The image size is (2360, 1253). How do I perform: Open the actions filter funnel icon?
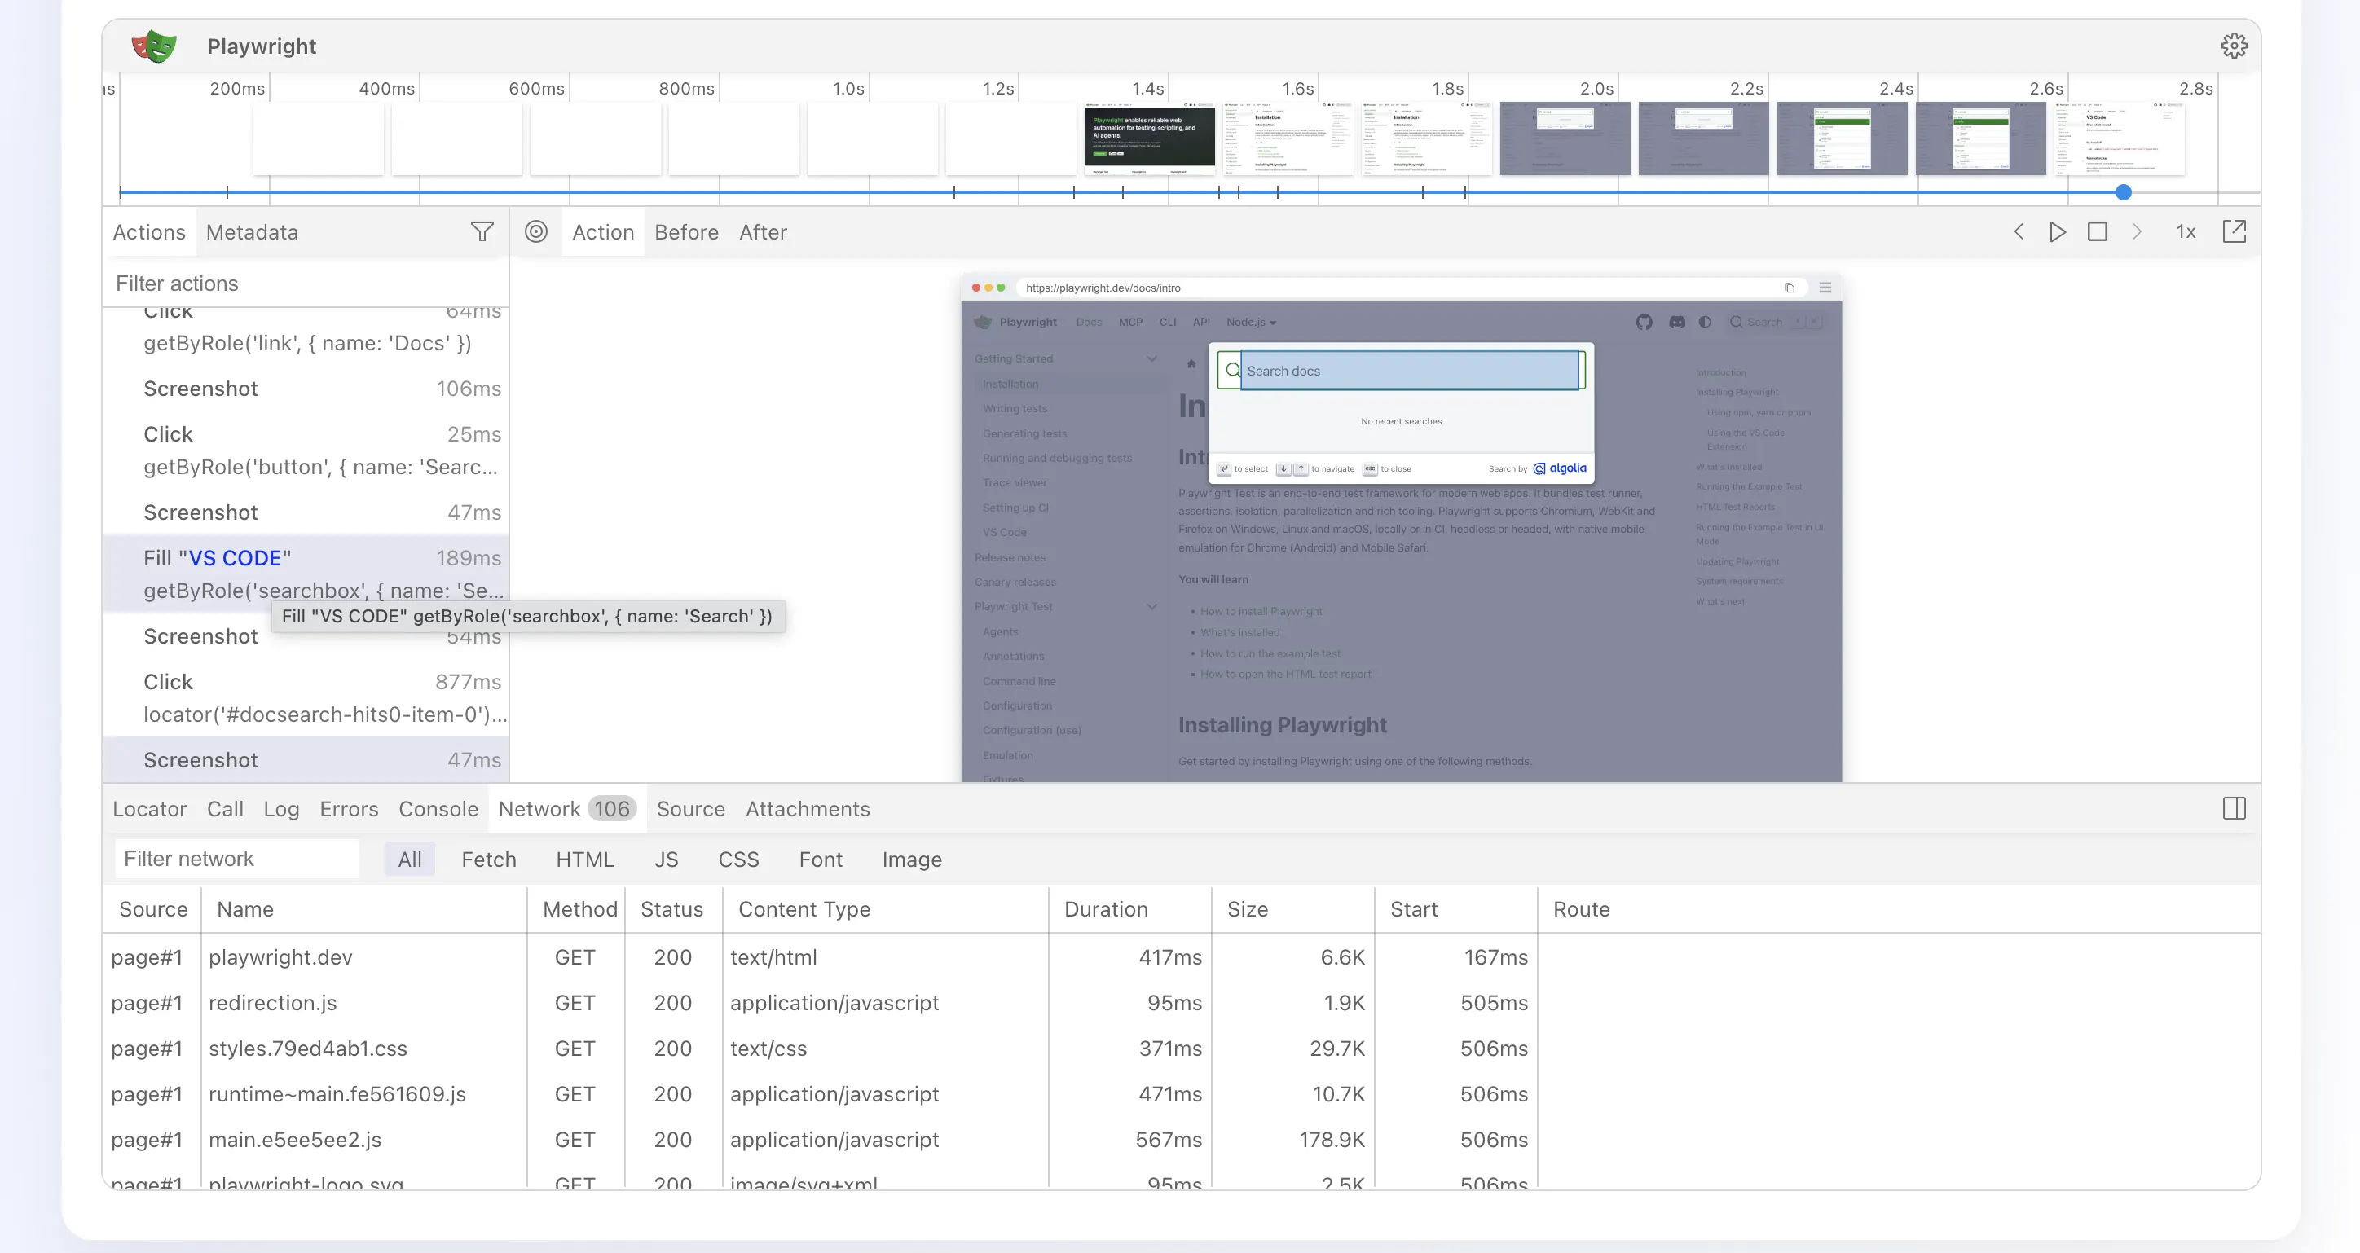[x=482, y=231]
